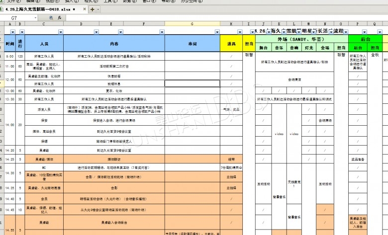Select the 14:25 time cell
The width and height of the screenshot is (388, 235).
click(10, 159)
